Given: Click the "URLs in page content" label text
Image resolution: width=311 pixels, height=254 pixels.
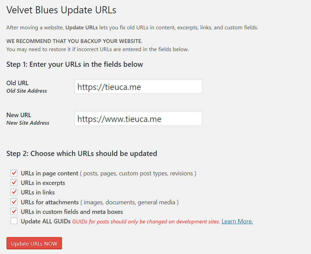Looking at the screenshot, I should pos(49,173).
